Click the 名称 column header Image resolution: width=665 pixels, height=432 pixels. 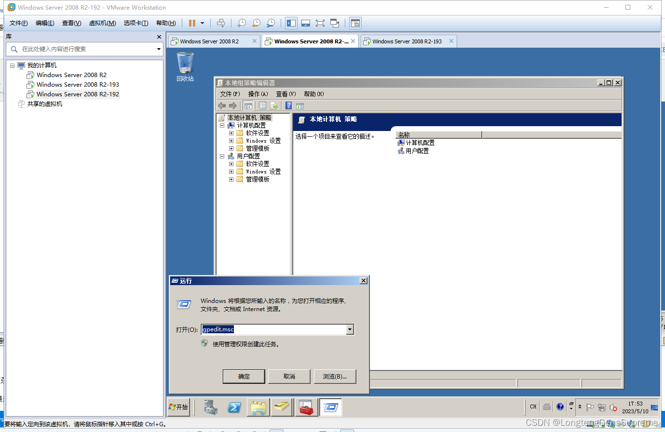point(438,135)
